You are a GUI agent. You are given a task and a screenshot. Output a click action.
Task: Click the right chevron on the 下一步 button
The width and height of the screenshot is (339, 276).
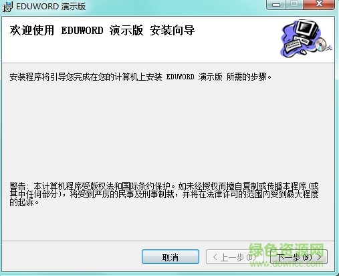pos(320,257)
